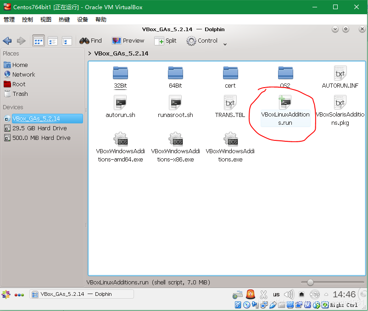Open the Klipper scissors clipboard icon
Viewport: 368px width, 311px height.
[263, 294]
